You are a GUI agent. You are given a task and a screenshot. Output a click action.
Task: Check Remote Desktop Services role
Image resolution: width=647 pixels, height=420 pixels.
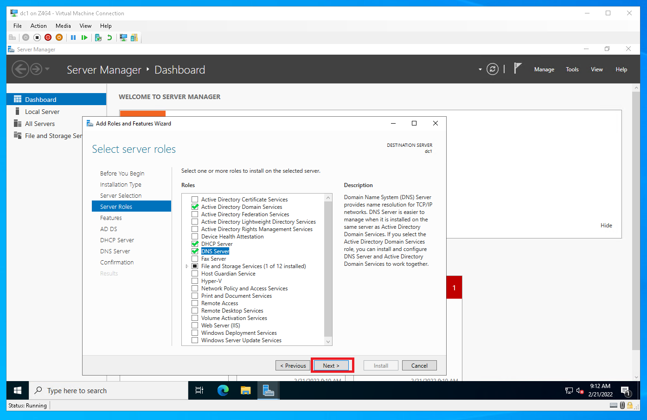click(x=195, y=311)
